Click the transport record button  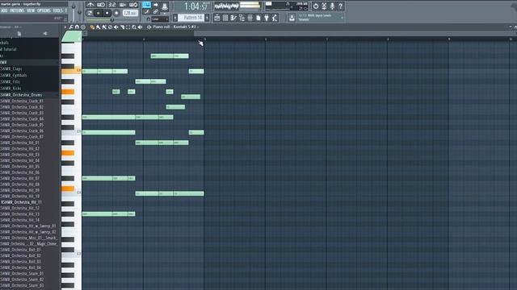[x=116, y=13]
